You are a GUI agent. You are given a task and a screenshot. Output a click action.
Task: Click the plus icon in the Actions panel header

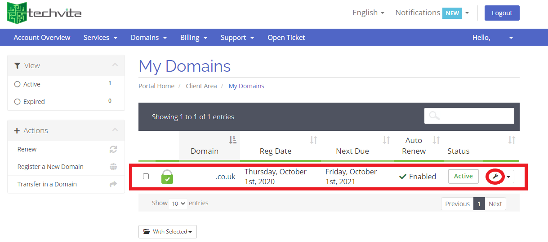pyautogui.click(x=17, y=130)
